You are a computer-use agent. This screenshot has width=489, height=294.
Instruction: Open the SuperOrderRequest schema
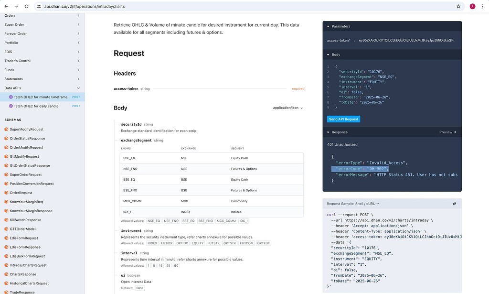[x=26, y=174]
